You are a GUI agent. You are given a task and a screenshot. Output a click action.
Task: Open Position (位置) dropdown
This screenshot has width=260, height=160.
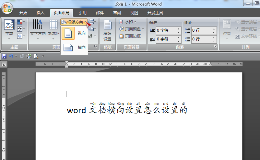pos(227,30)
